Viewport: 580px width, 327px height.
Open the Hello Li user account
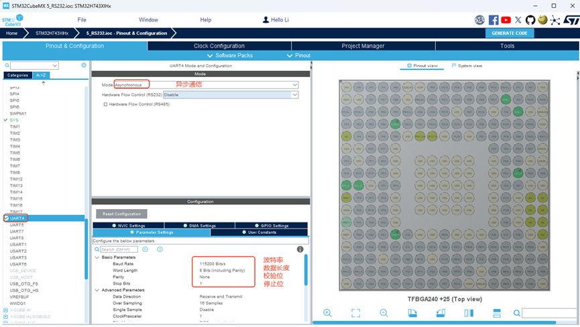pyautogui.click(x=276, y=20)
